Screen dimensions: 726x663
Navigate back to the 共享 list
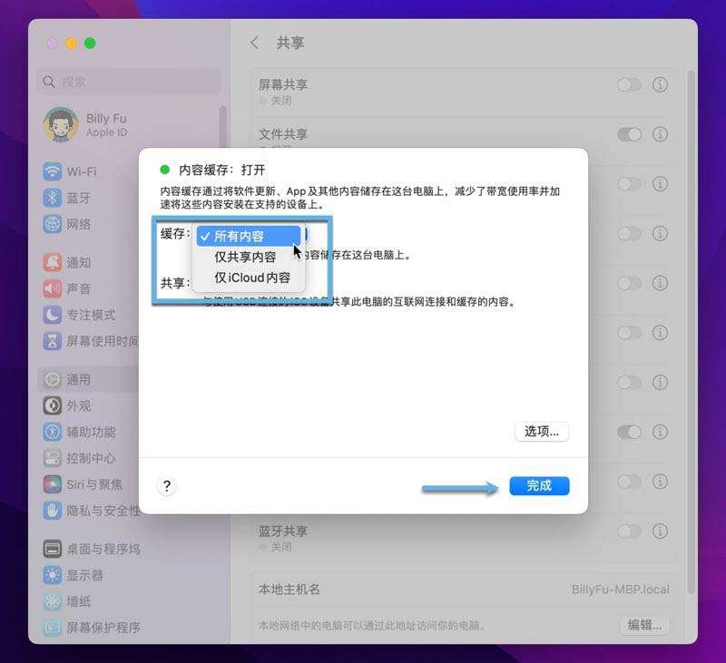click(x=254, y=43)
